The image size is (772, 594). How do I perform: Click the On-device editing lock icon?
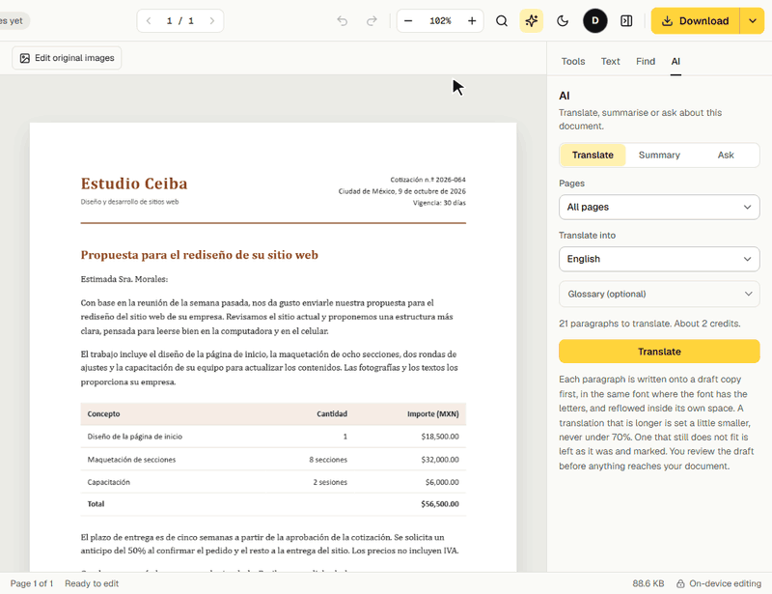(x=680, y=583)
